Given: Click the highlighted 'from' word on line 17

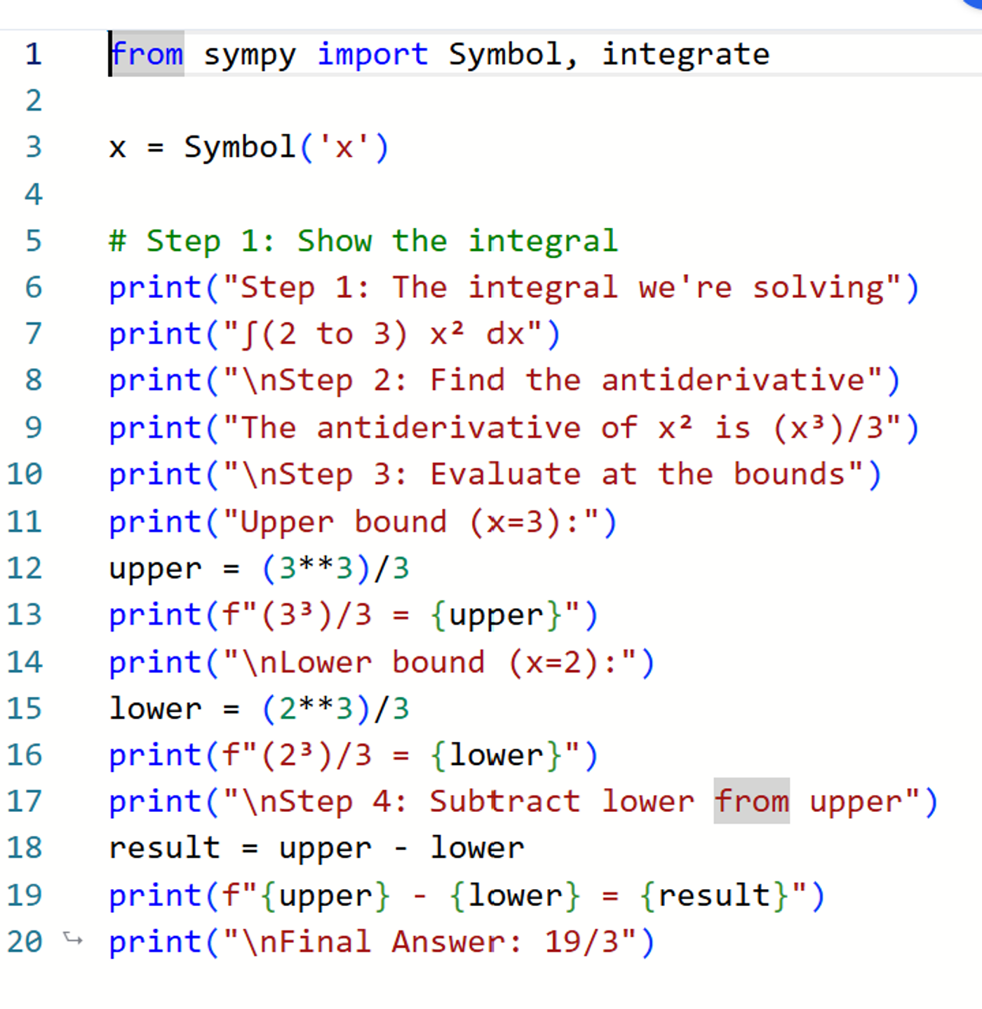Looking at the screenshot, I should [752, 801].
